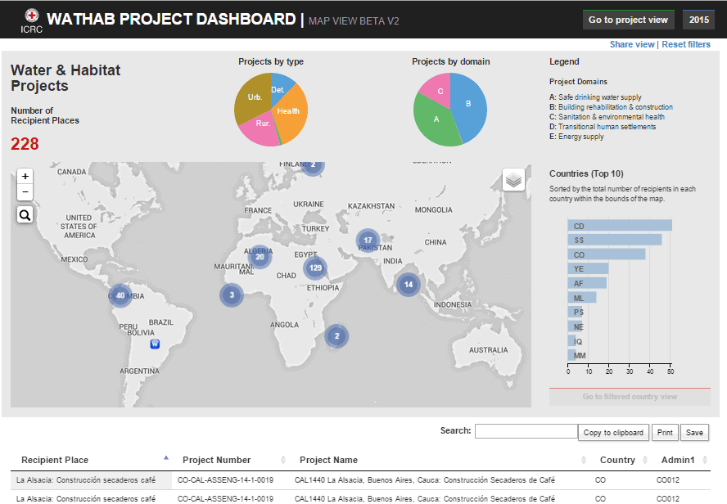Open the map layers control
727x504 pixels.
[513, 179]
